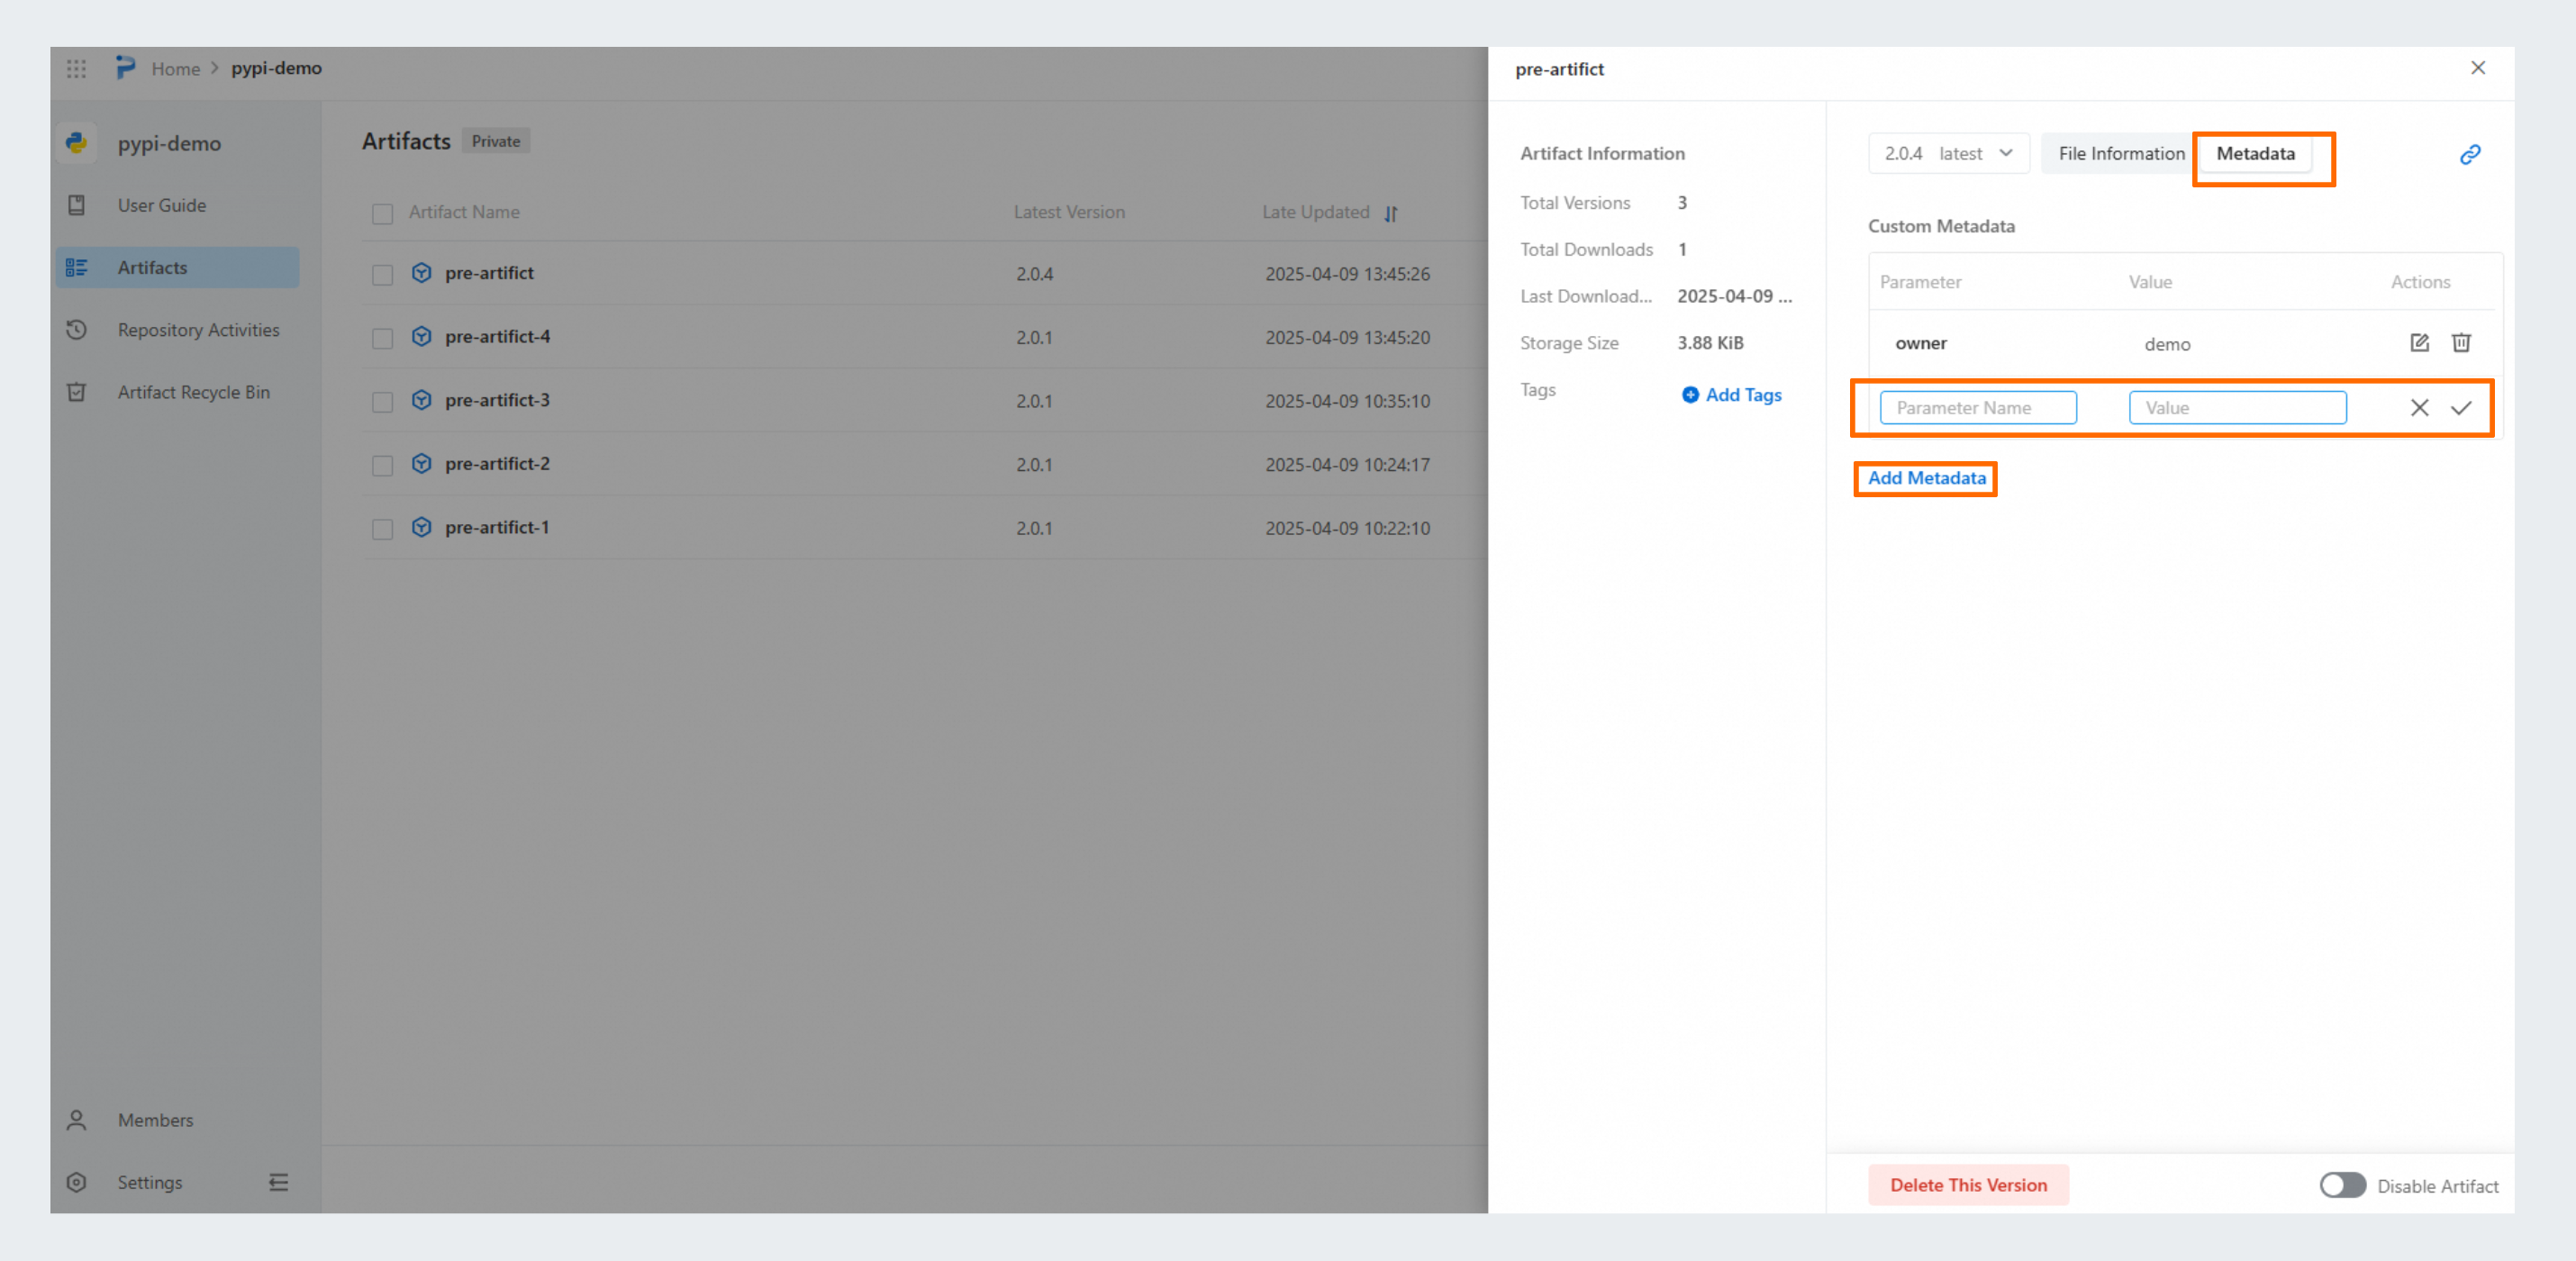2576x1261 pixels.
Task: Tick the pre-artifict-2 row checkbox
Action: click(x=382, y=465)
